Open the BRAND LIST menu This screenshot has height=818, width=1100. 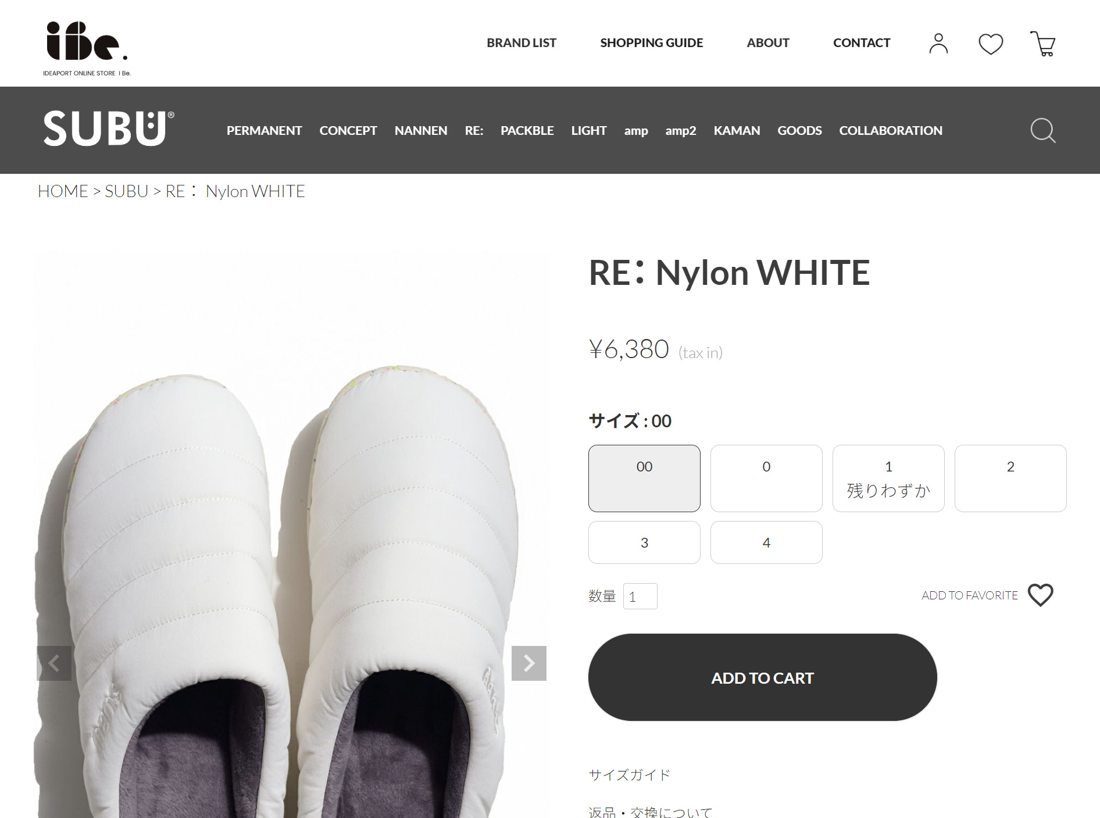tap(522, 43)
